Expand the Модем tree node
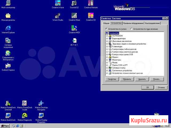 pos(107,57)
